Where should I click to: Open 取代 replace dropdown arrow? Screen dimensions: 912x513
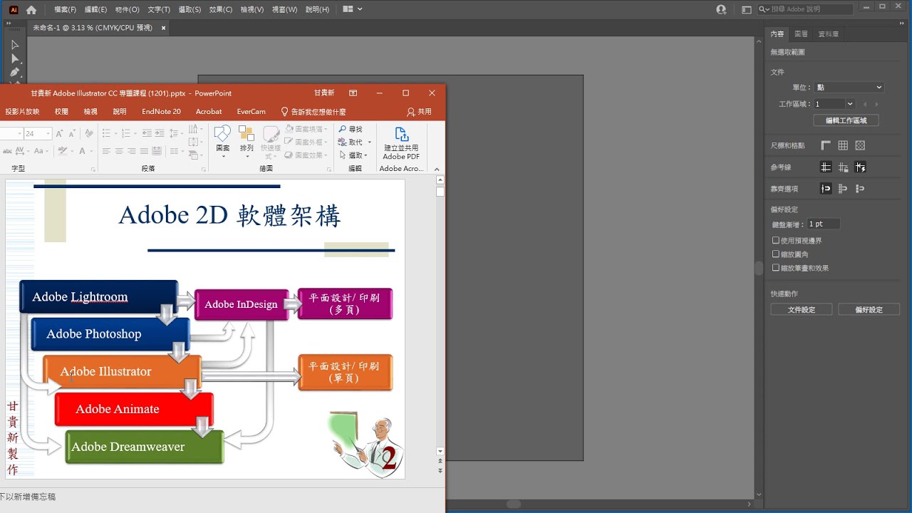click(x=370, y=142)
